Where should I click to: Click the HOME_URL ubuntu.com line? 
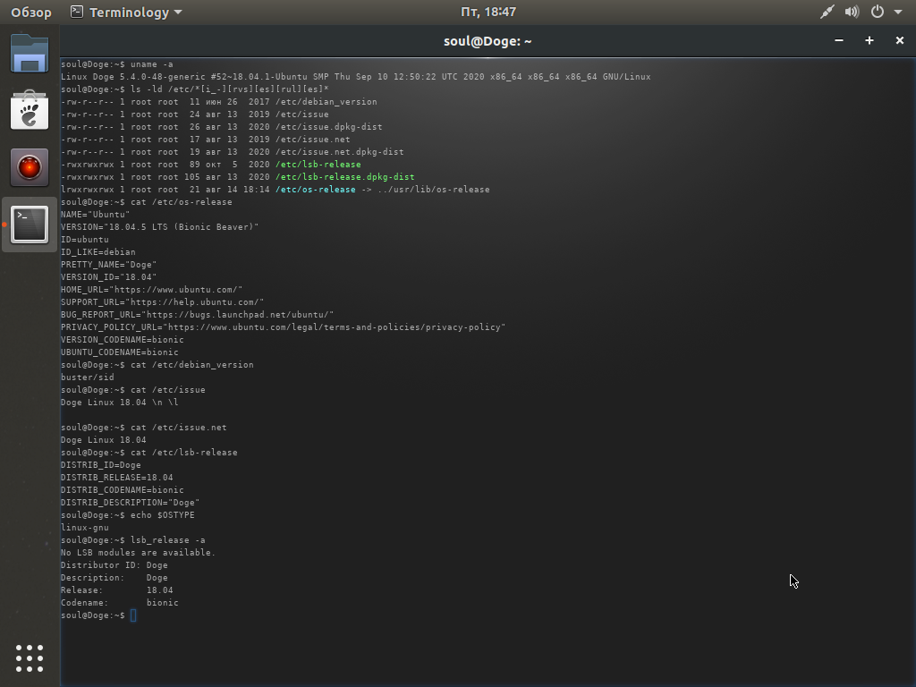point(151,290)
